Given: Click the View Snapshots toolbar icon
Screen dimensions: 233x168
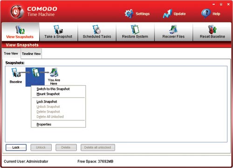Looking at the screenshot, I should 20,30.
